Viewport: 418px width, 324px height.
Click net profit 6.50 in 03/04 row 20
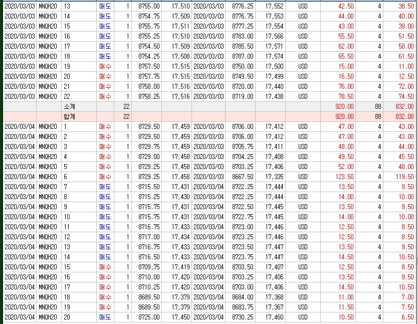click(x=407, y=317)
